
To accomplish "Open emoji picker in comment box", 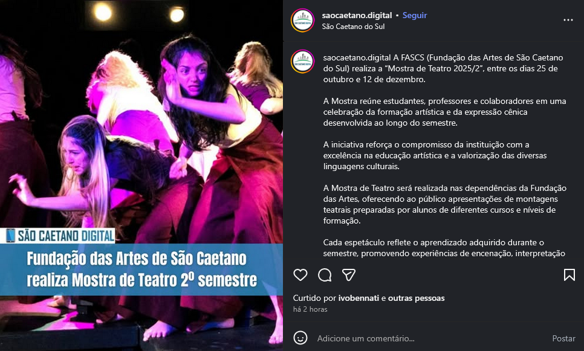I will (x=300, y=338).
